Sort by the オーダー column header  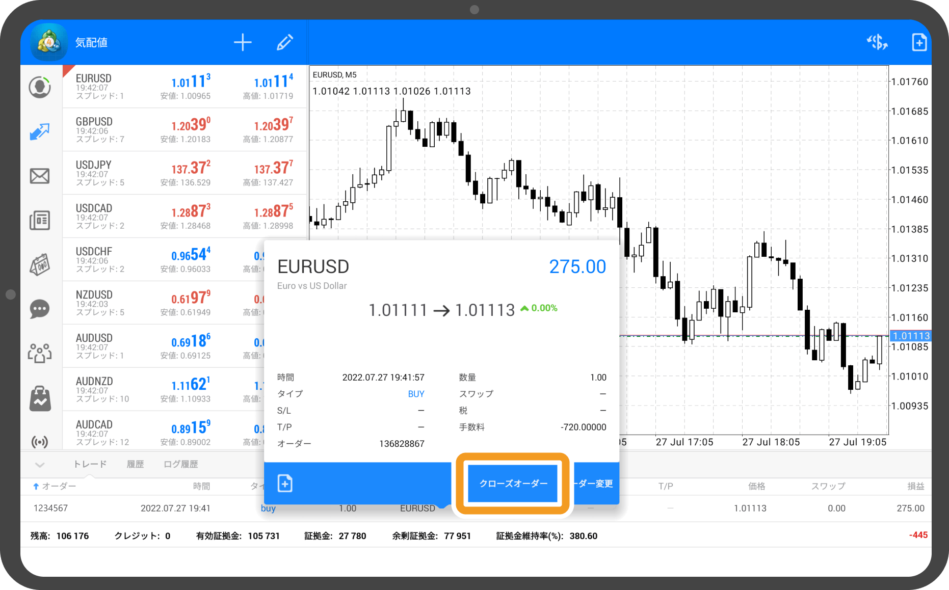[55, 487]
